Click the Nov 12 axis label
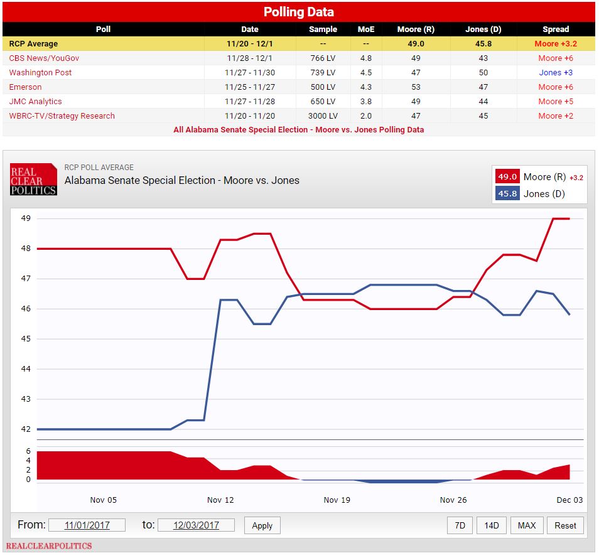Image resolution: width=599 pixels, height=558 pixels. pos(220,500)
